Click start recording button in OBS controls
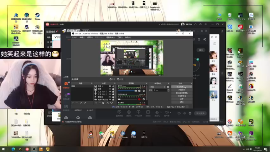This screenshot has width=270, height=152. [x=182, y=90]
